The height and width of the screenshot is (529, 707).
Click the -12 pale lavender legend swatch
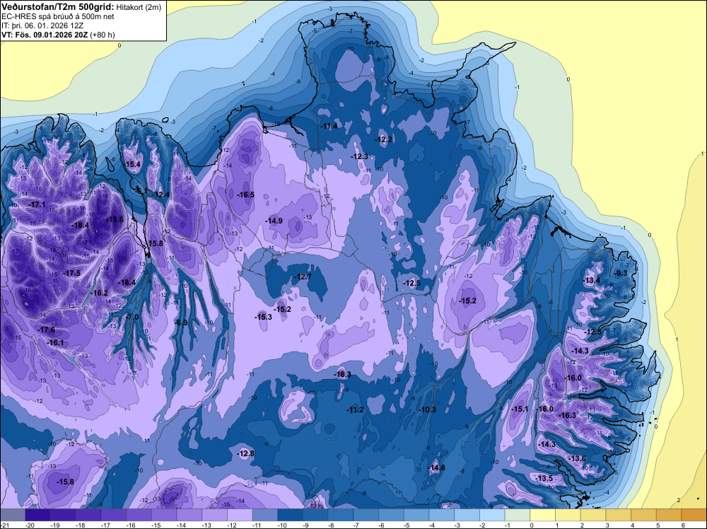pos(240,515)
